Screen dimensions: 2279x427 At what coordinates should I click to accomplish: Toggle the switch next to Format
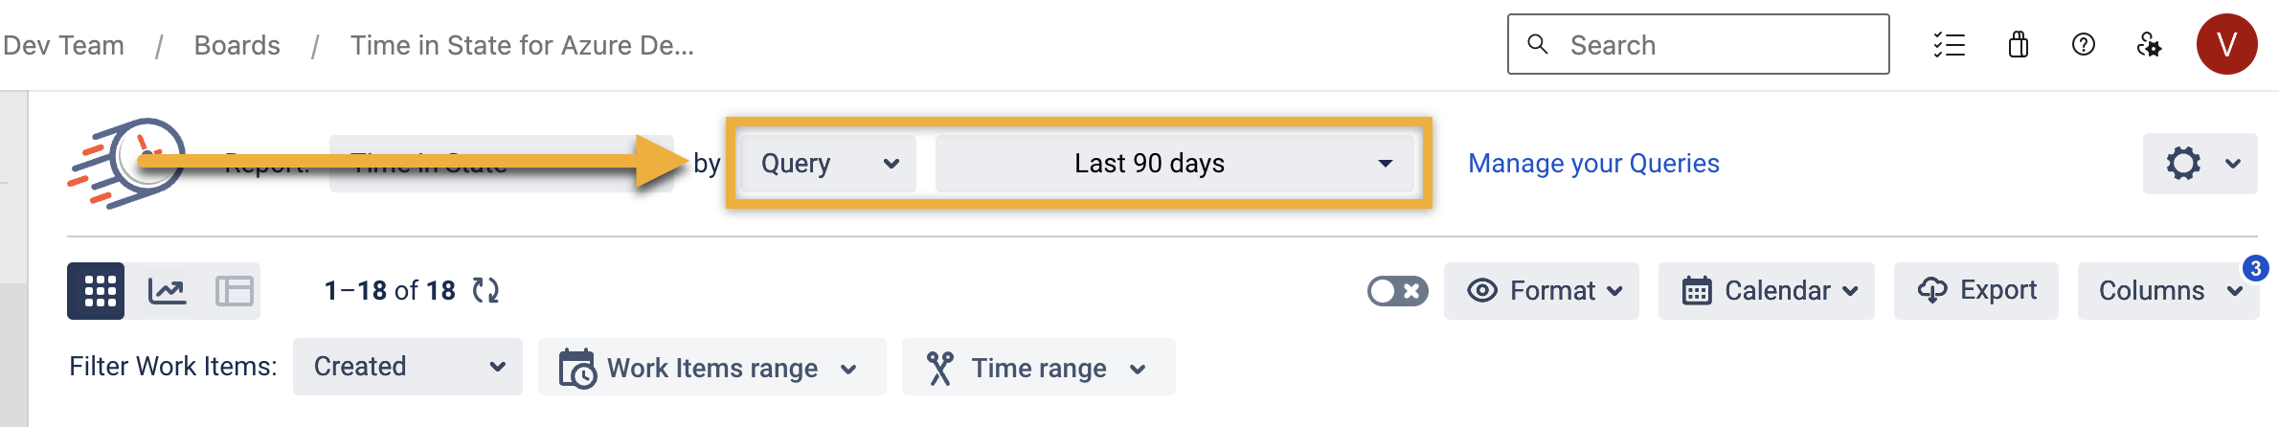point(1397,291)
